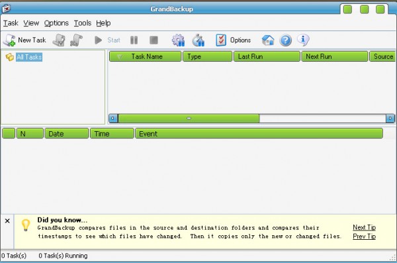Click the info speech bubble icon
This screenshot has height=263, width=397.
click(x=303, y=40)
